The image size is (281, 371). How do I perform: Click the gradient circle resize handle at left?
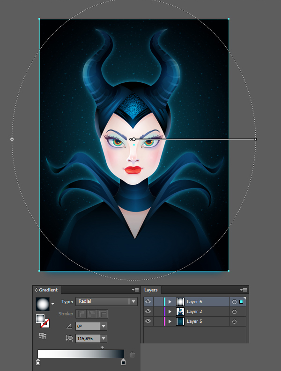[x=12, y=139]
